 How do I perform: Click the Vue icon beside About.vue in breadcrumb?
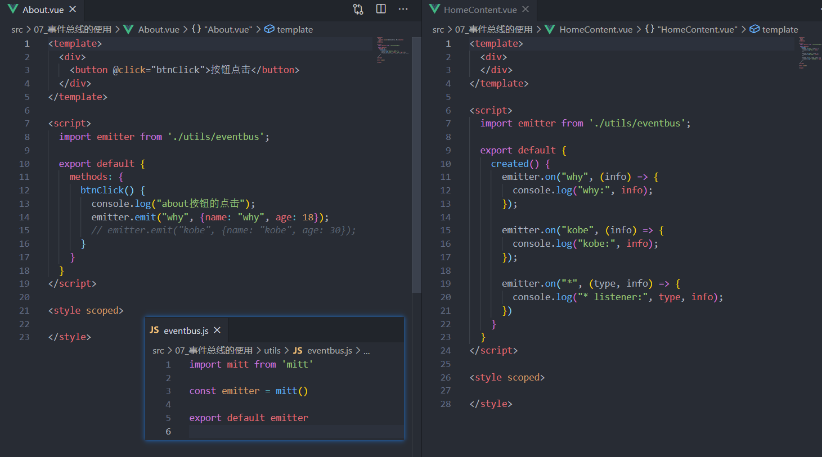127,29
